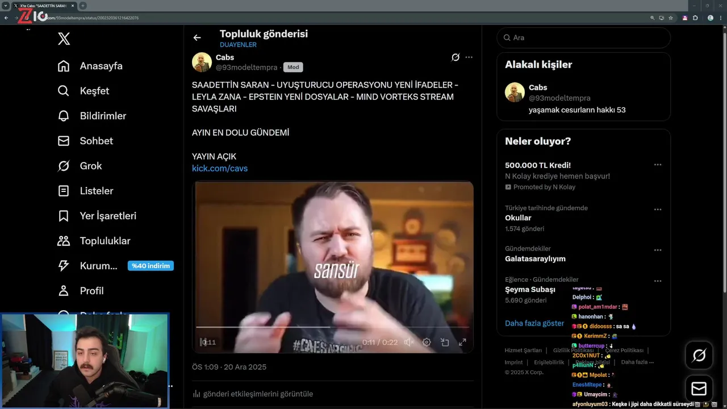727x409 pixels.
Task: Open Bildirimler bell icon
Action: [64, 116]
